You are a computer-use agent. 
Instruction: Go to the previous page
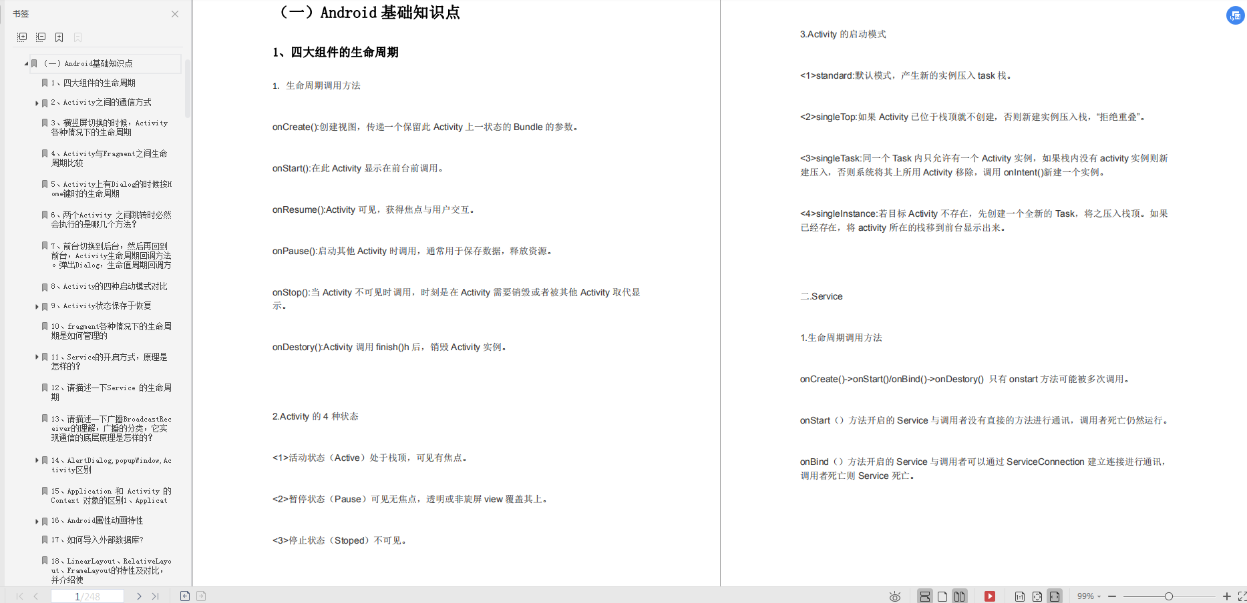point(35,596)
